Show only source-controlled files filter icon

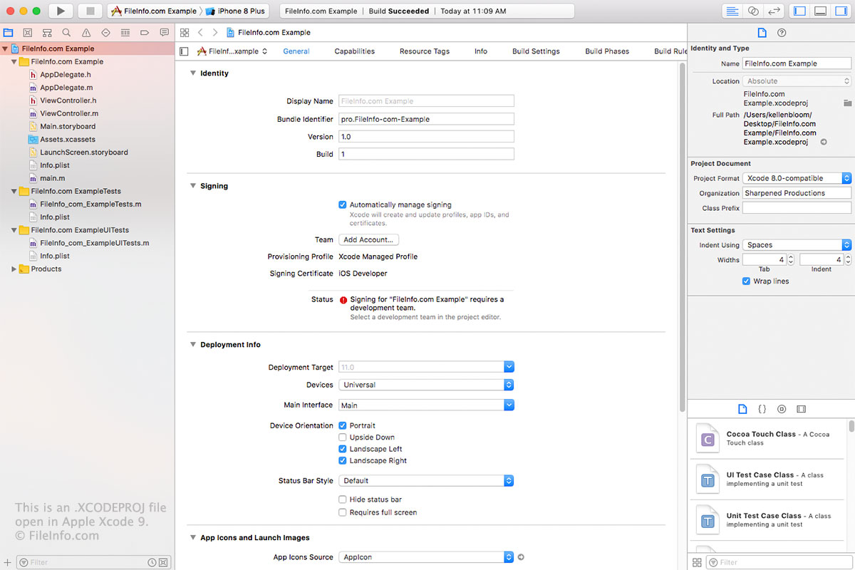point(163,562)
